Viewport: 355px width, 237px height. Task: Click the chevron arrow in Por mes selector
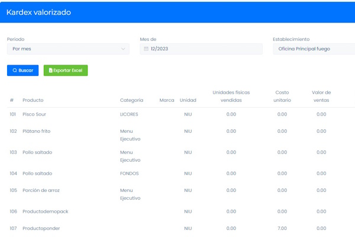[123, 49]
